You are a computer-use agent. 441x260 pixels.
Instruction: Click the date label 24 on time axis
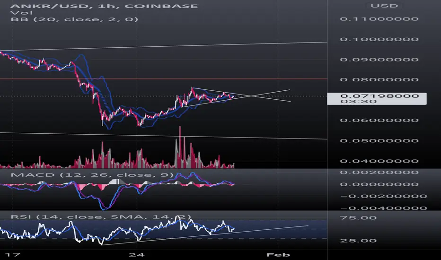coord(136,255)
